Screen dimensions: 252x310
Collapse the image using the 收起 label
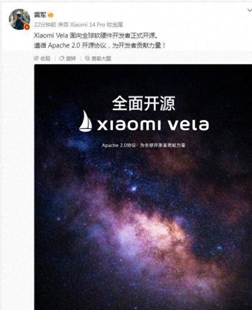[x=45, y=58]
